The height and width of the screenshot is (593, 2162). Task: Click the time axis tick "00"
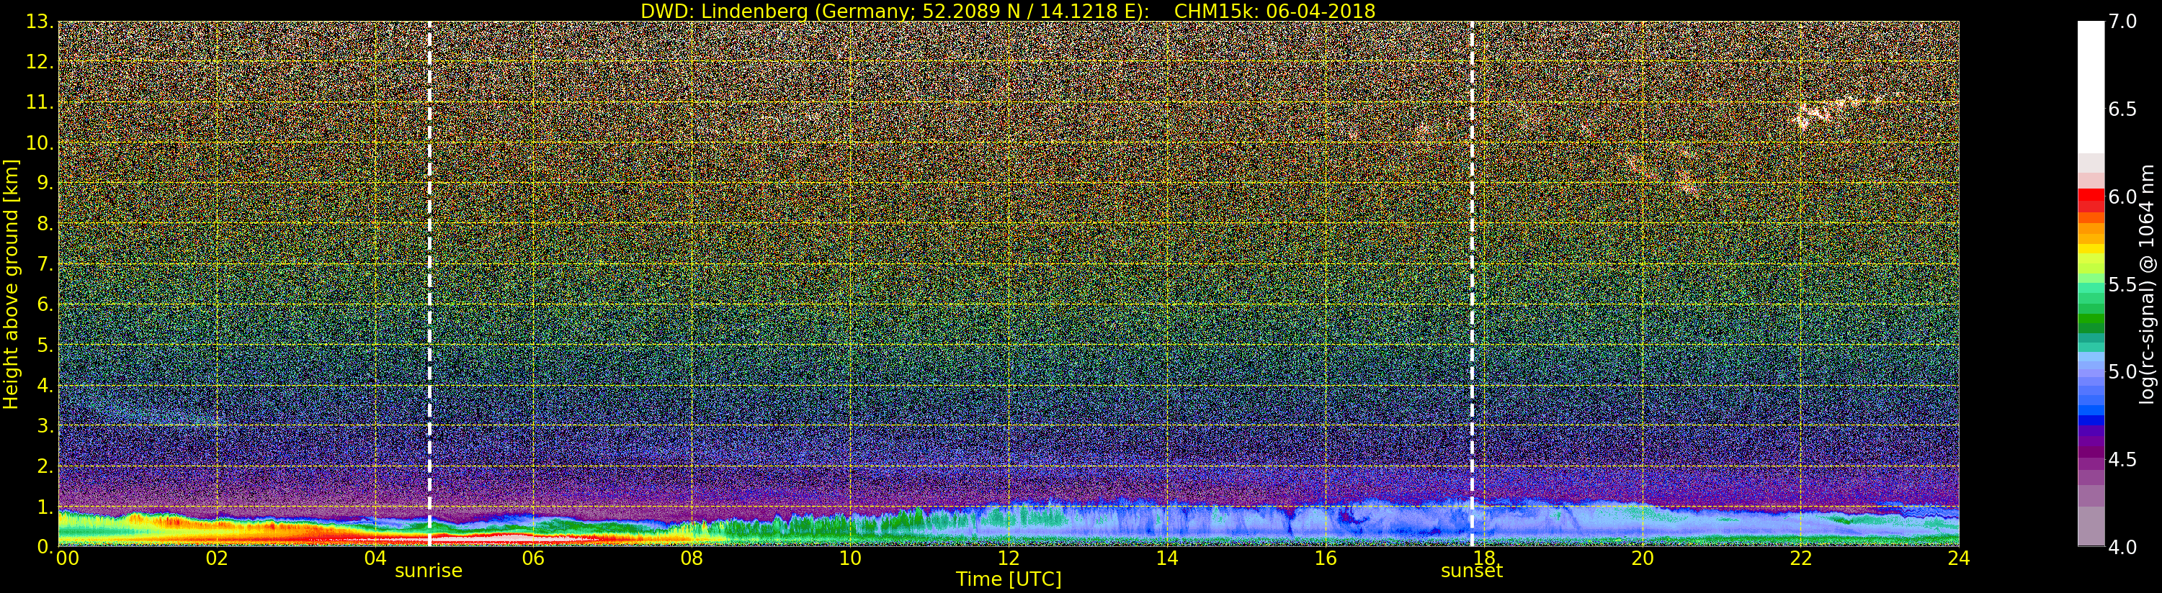(x=67, y=558)
